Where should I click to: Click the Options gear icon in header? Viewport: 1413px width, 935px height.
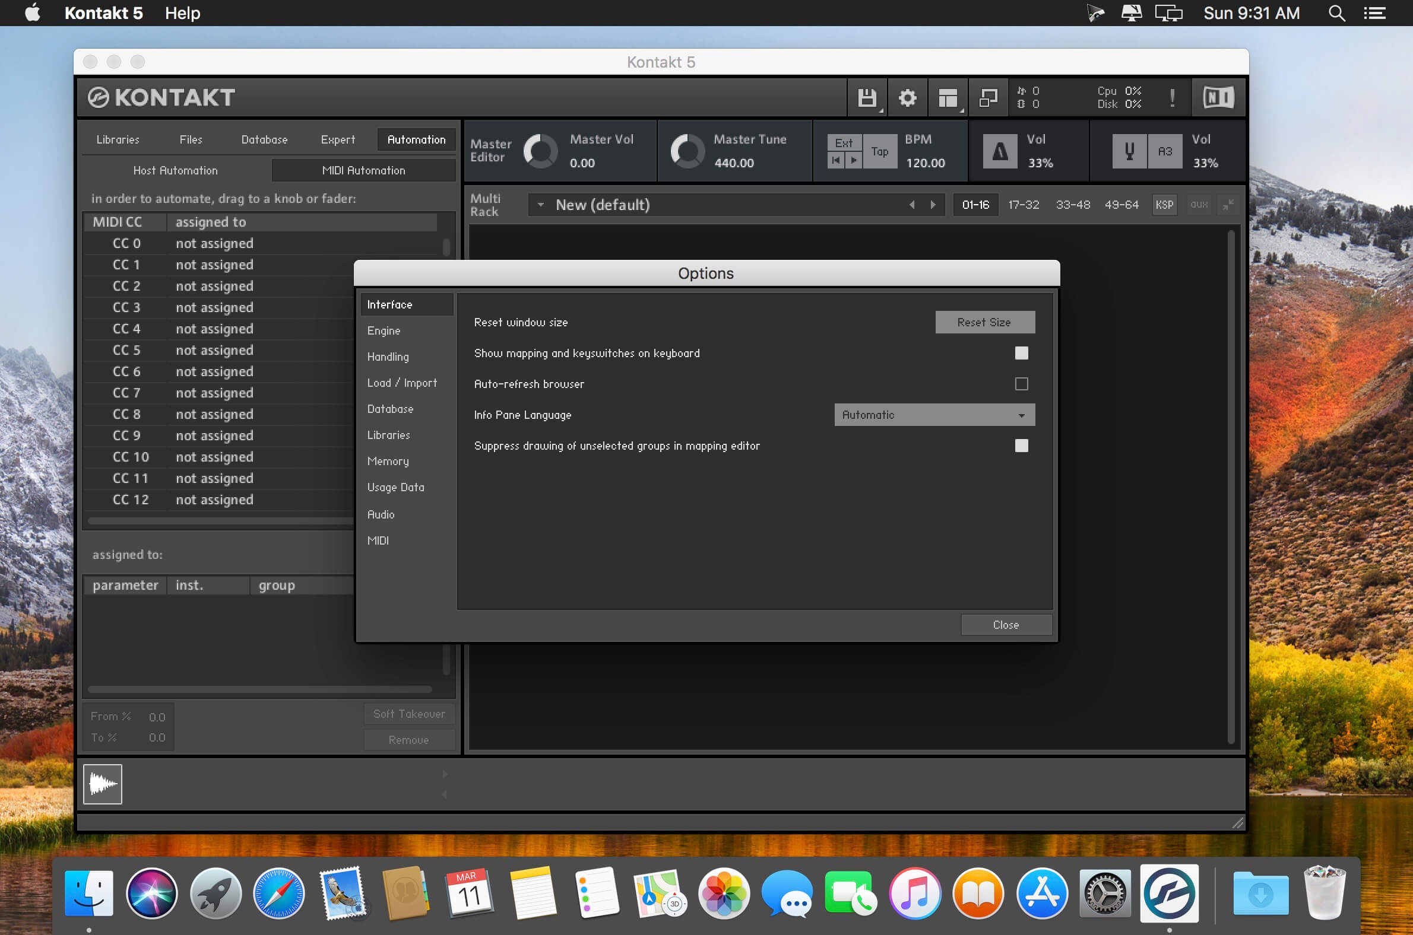[907, 98]
